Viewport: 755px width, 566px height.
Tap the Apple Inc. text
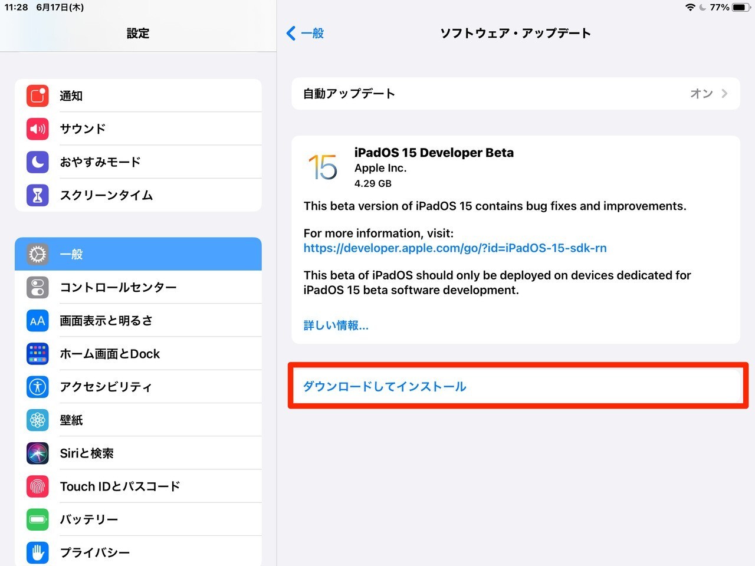(380, 168)
